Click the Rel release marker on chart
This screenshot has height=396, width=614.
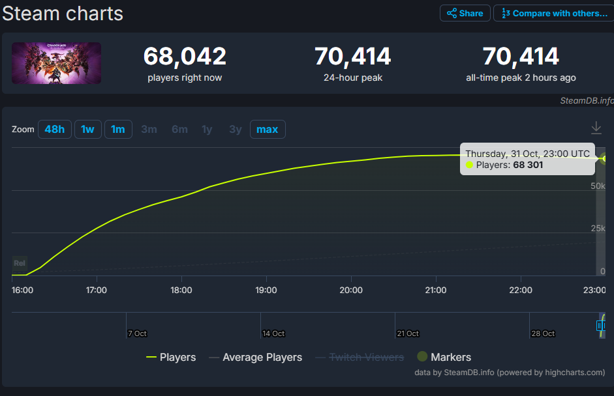(19, 263)
